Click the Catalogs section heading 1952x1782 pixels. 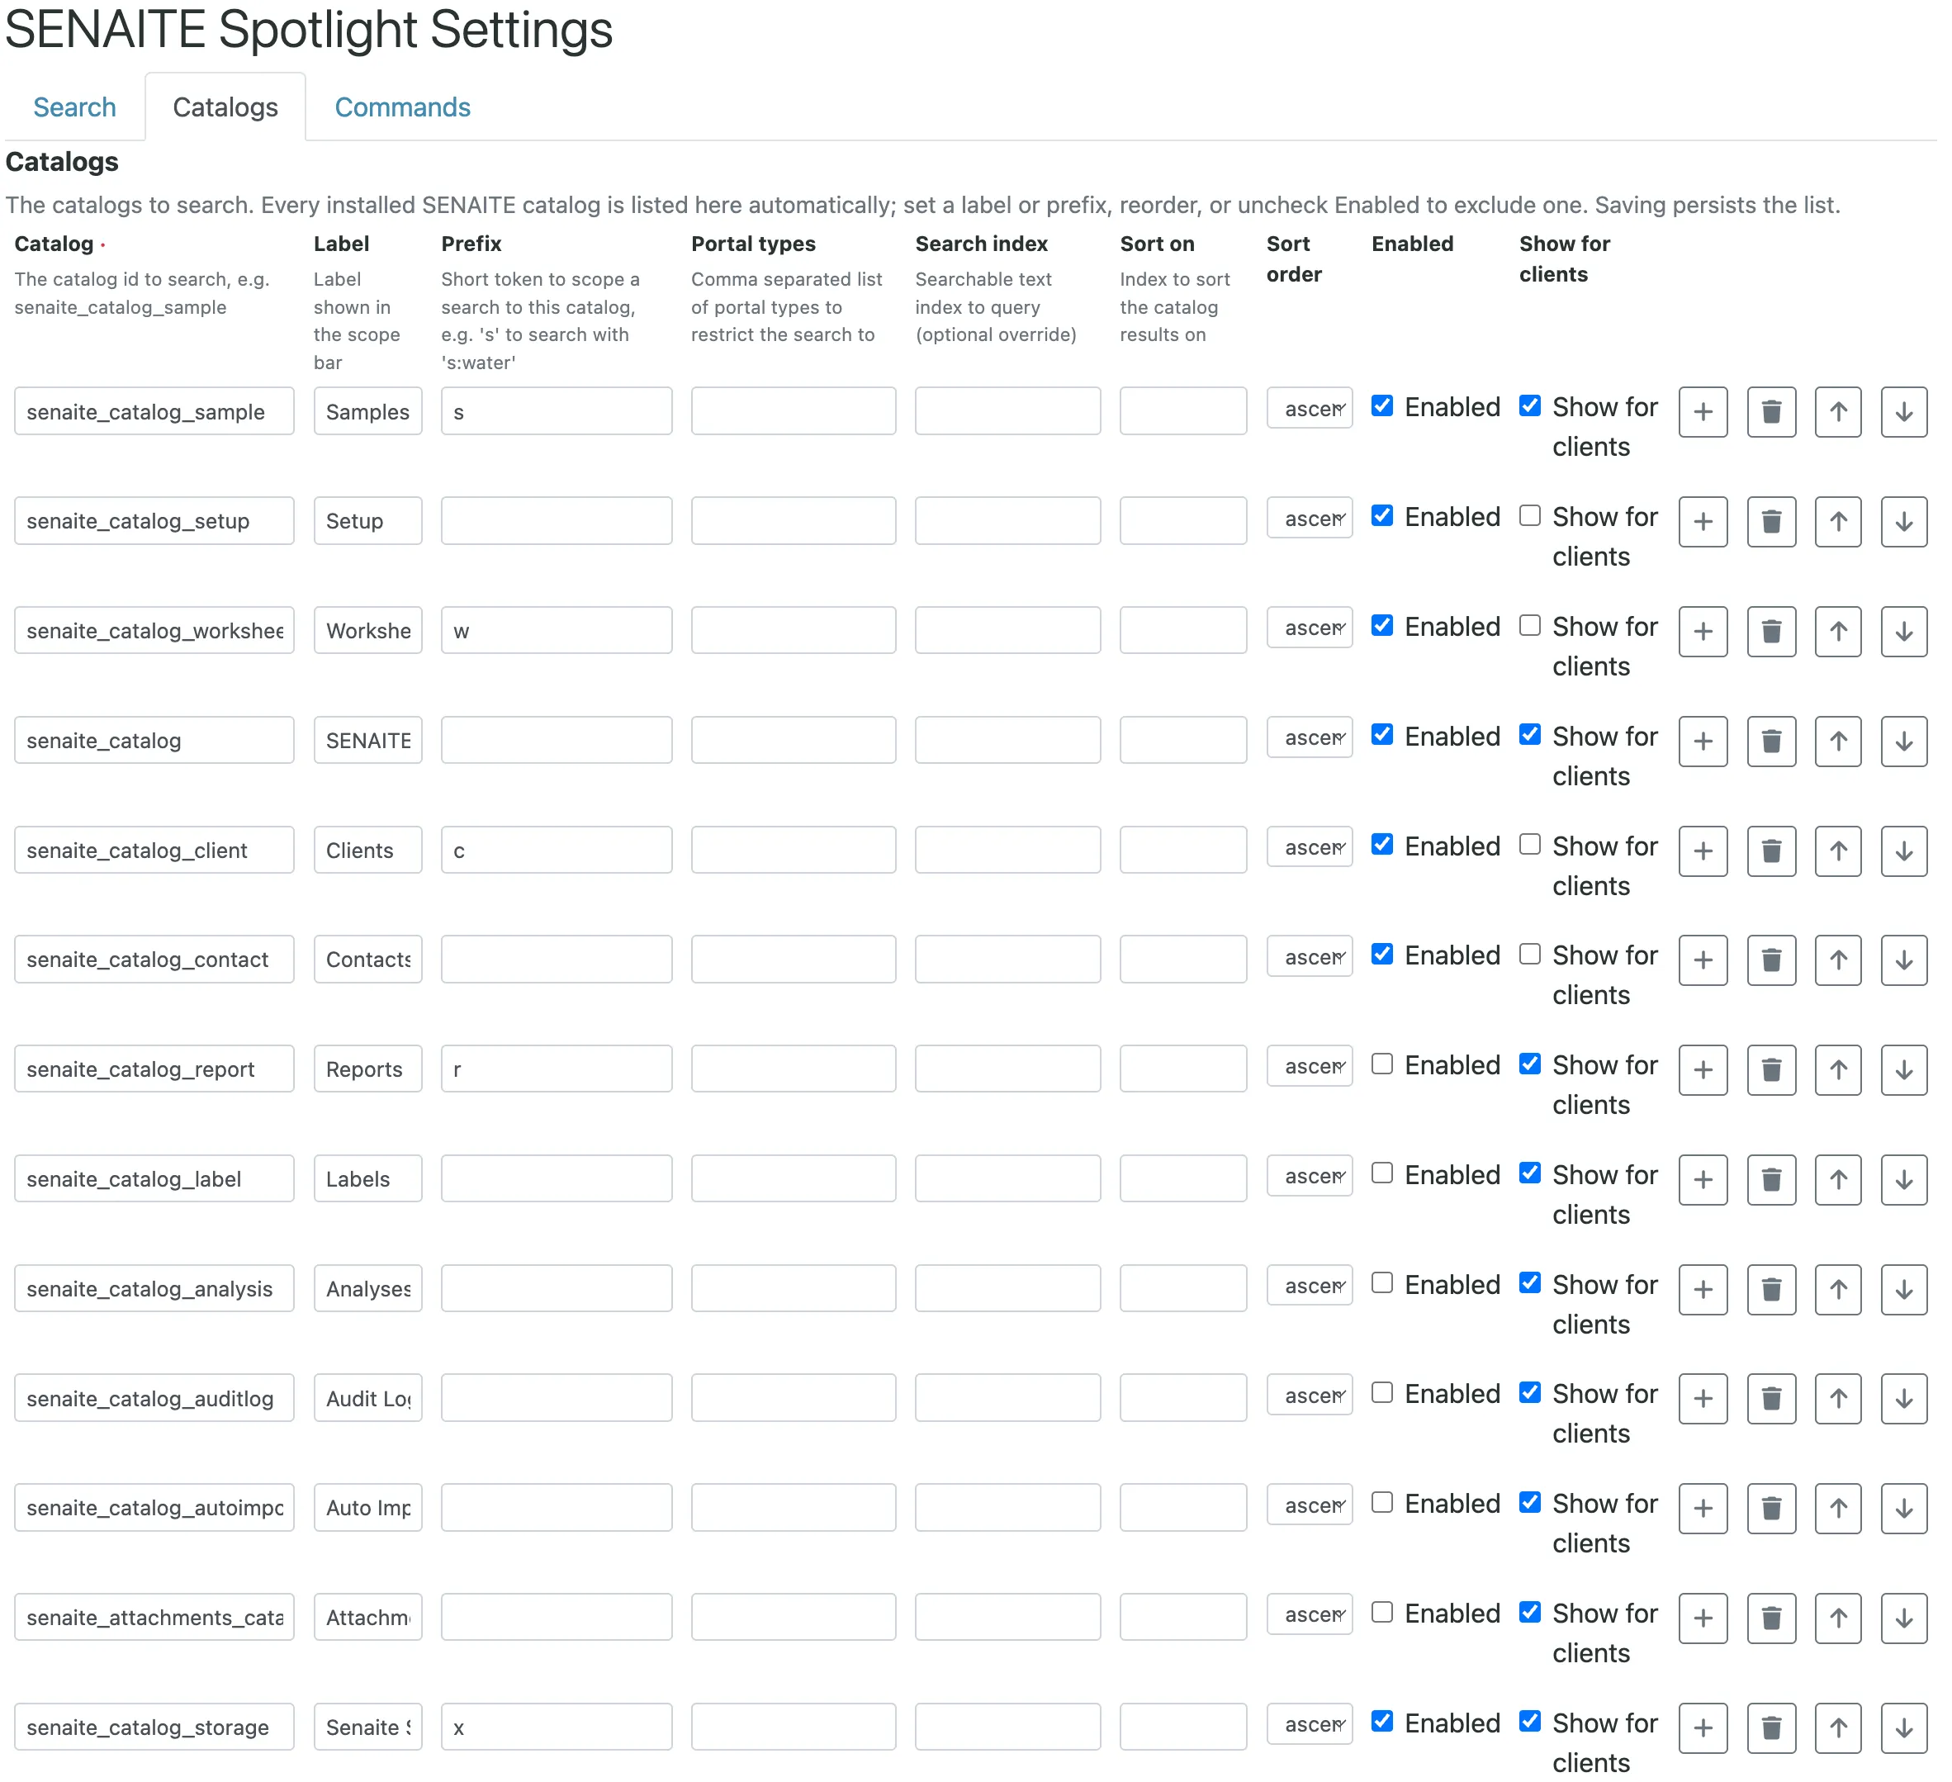click(62, 162)
